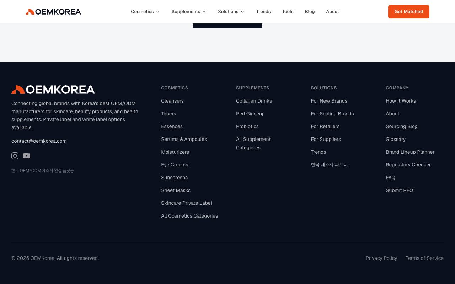Open For Suppliers link
This screenshot has height=284, width=455.
point(326,139)
